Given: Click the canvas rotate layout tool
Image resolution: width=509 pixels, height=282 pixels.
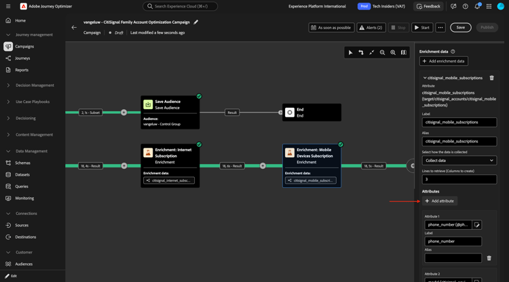Looking at the screenshot, I should (x=361, y=52).
